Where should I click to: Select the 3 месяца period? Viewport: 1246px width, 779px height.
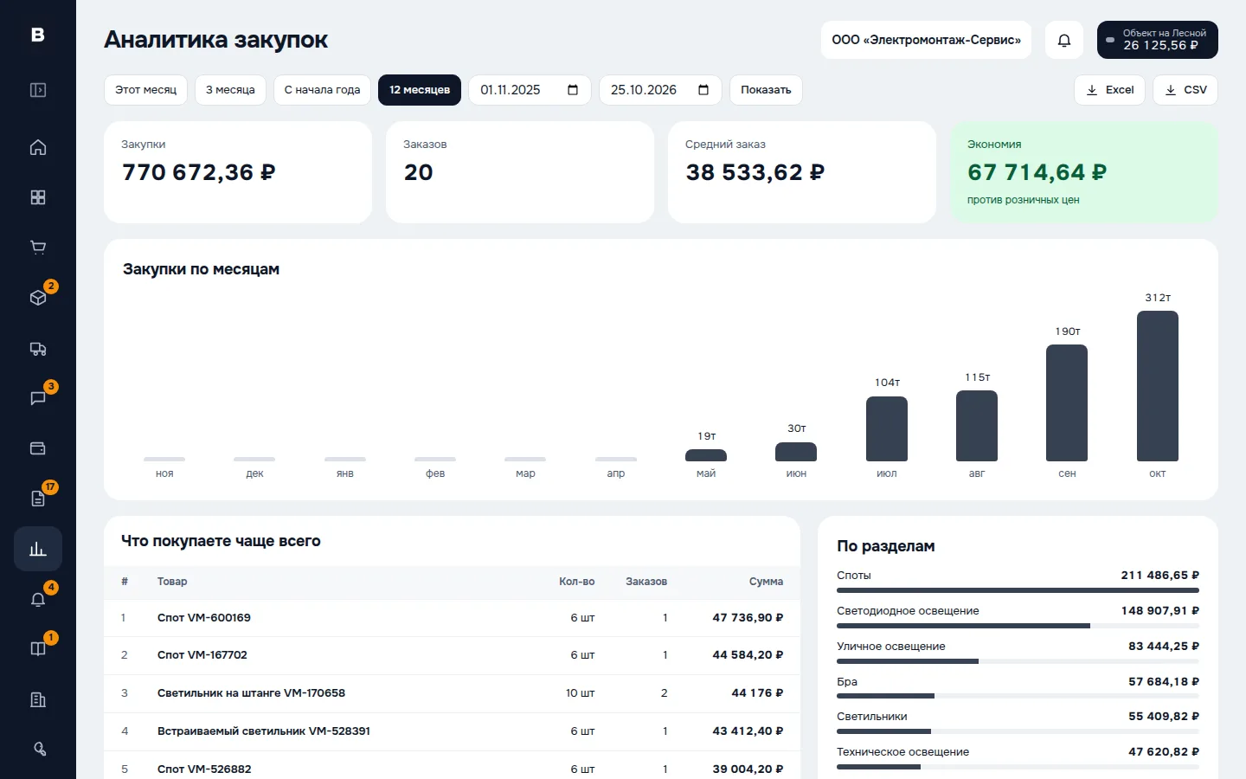pos(230,90)
